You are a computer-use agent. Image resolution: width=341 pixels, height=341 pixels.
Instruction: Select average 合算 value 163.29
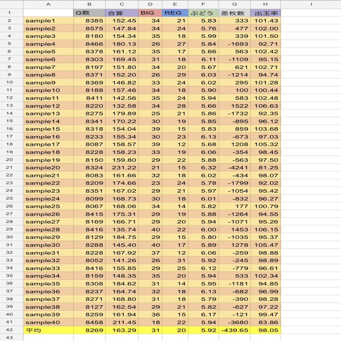[122, 330]
